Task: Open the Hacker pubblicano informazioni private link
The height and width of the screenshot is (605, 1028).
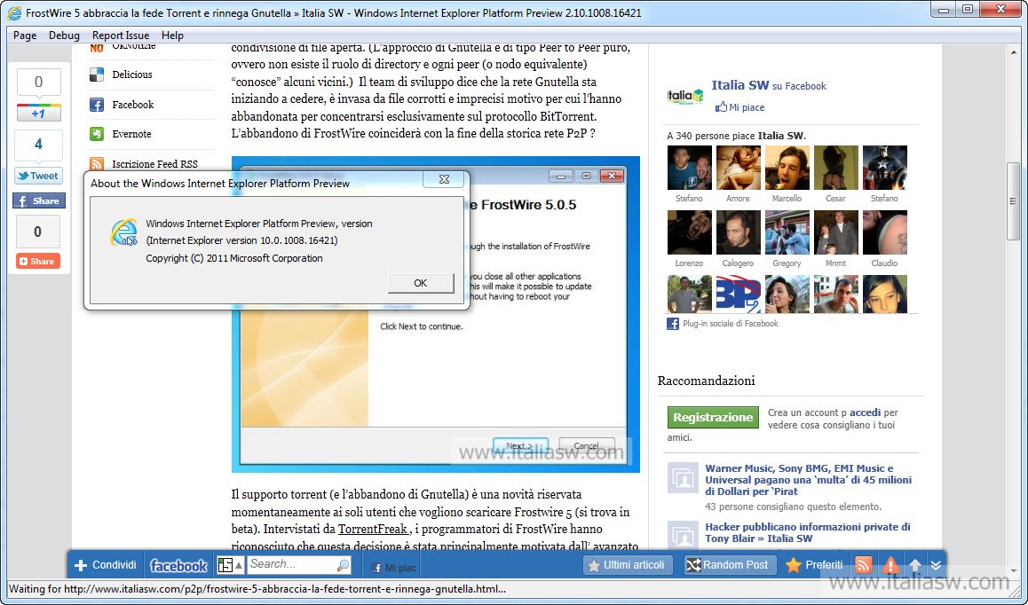Action: pyautogui.click(x=808, y=532)
